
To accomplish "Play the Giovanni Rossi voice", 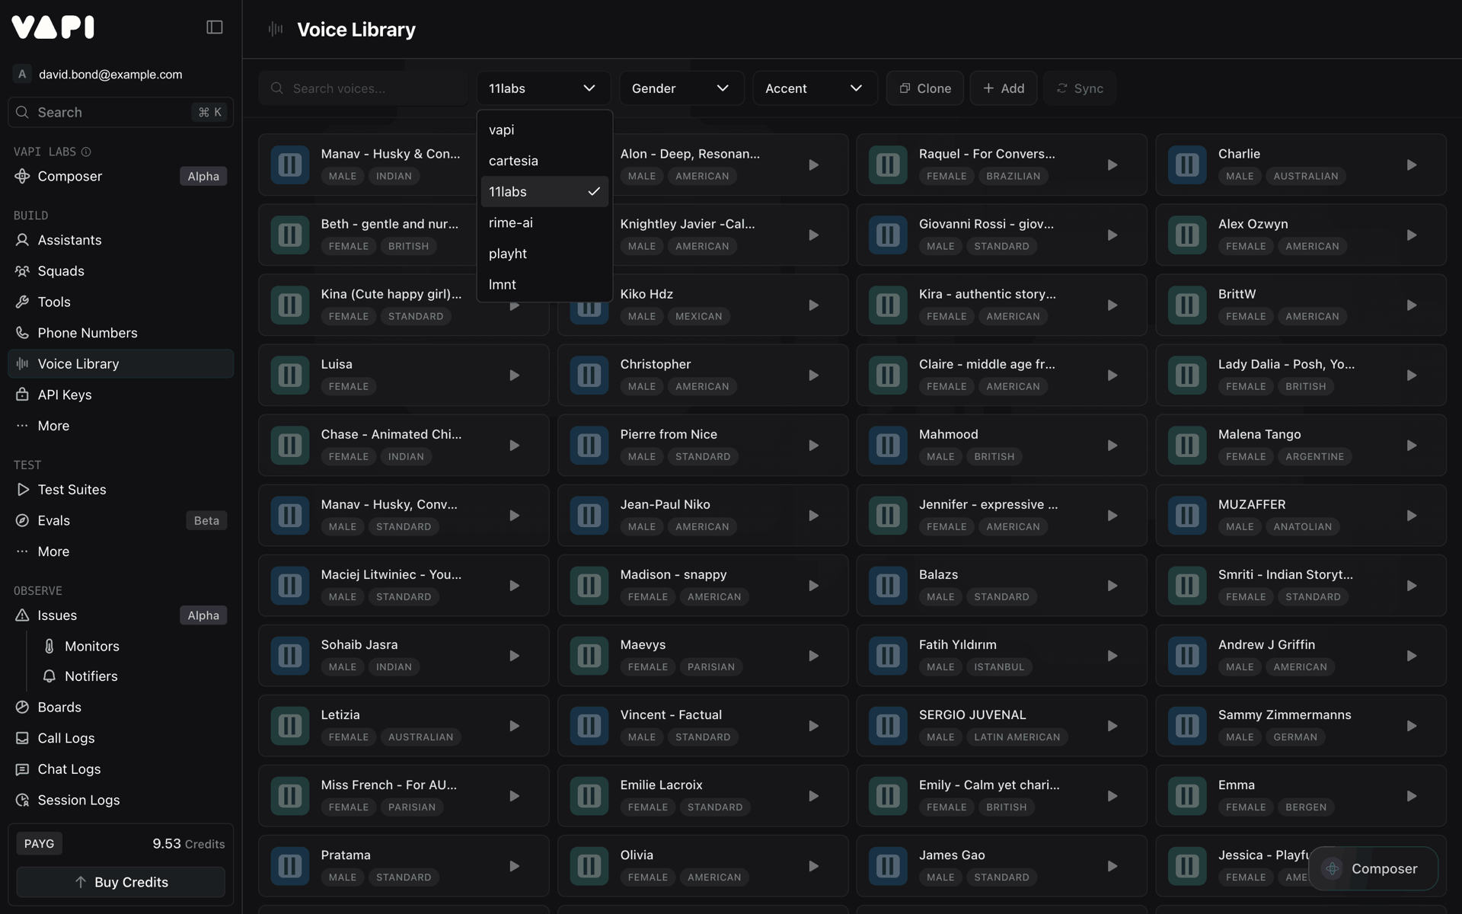I will click(x=1112, y=235).
